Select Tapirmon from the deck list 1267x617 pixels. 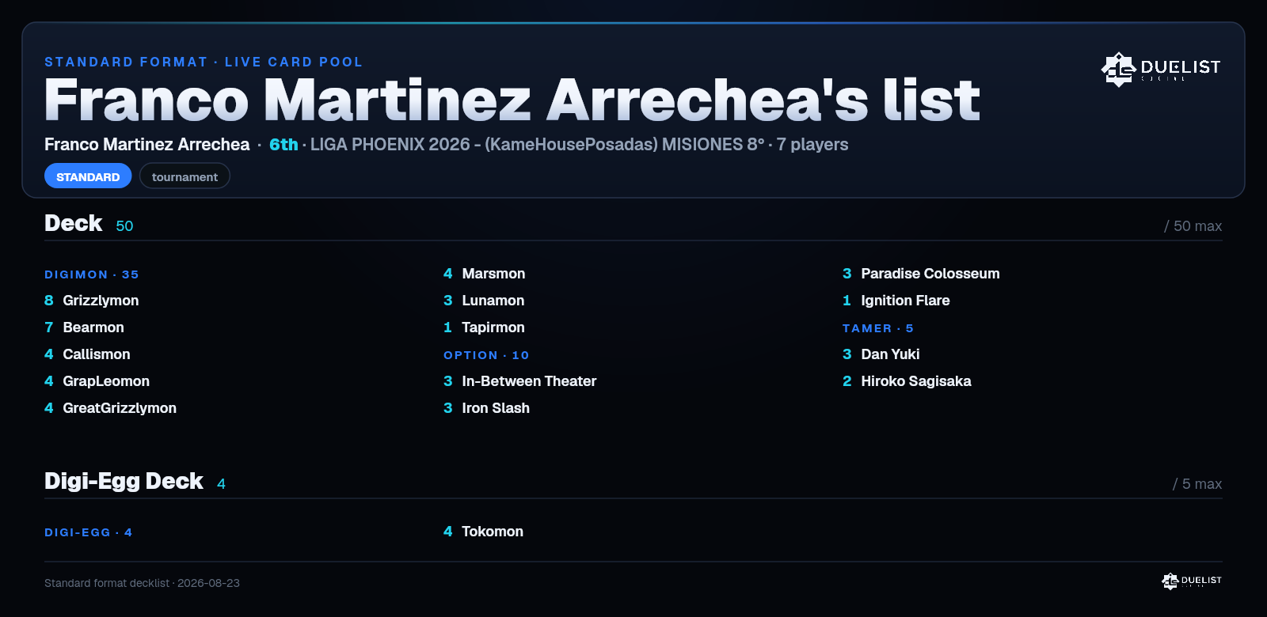[484, 327]
